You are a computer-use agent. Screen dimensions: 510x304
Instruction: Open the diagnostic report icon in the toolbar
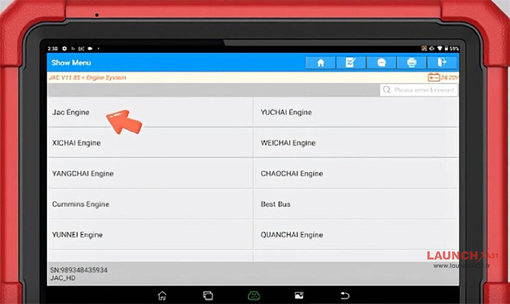point(351,62)
